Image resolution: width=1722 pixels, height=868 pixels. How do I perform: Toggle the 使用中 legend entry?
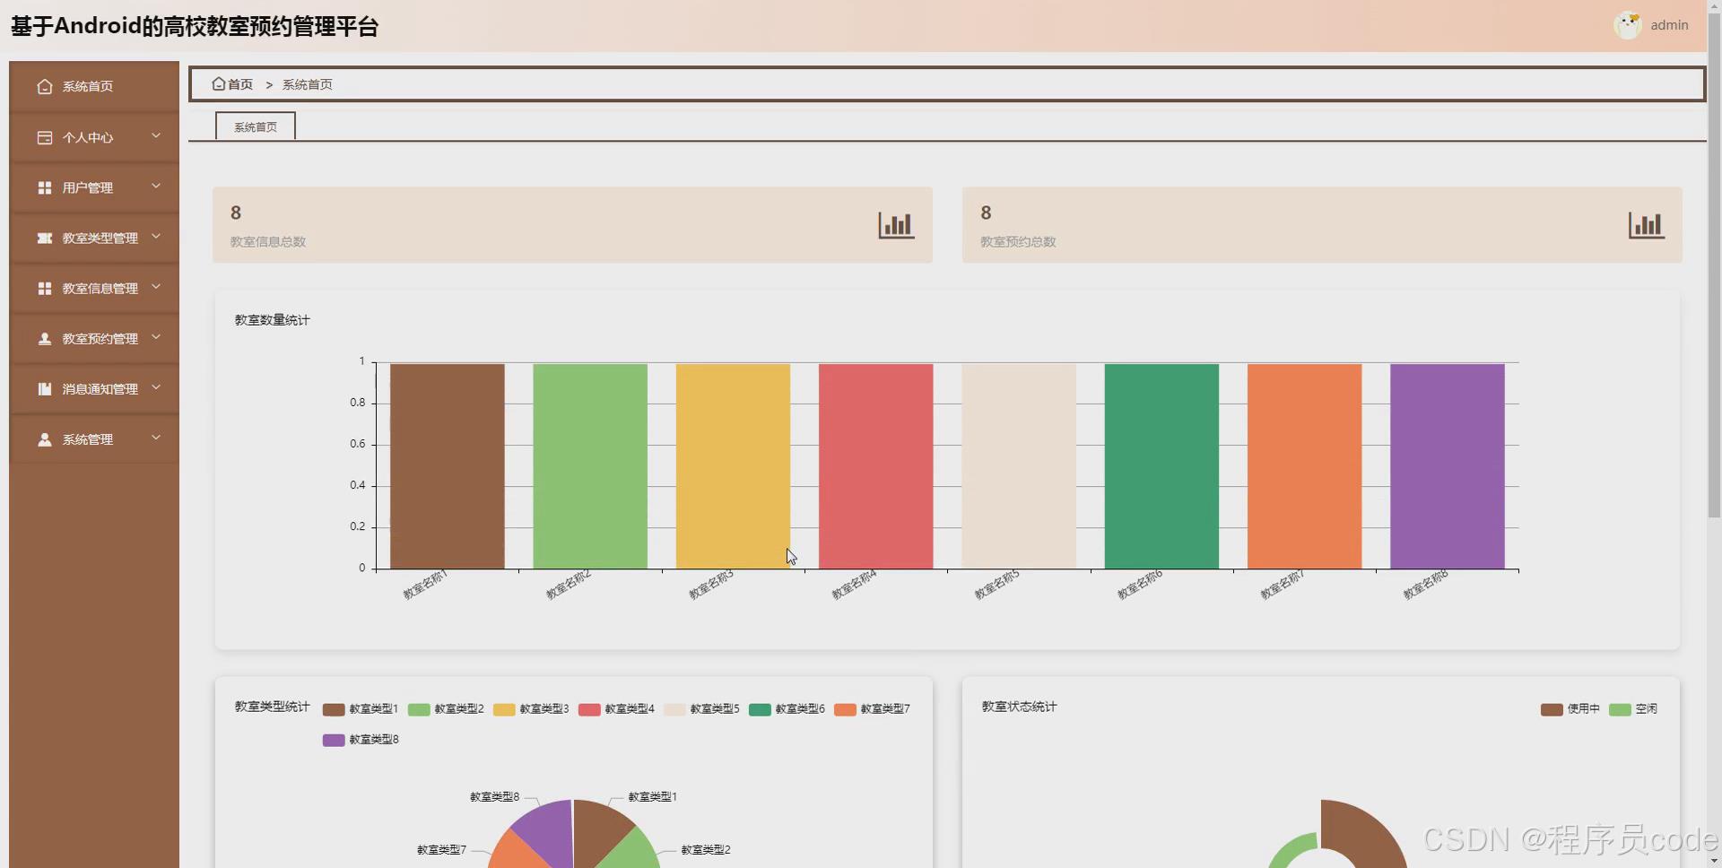(1570, 709)
